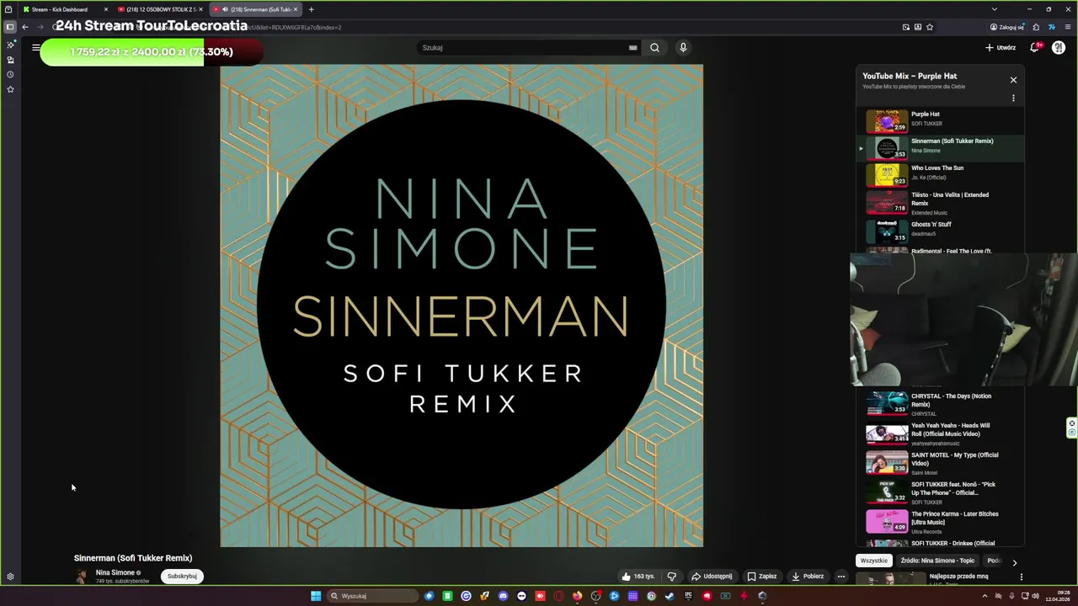The width and height of the screenshot is (1078, 606).
Task: Switch to the 12 OSOBOWY STOLIK tab
Action: 159,9
